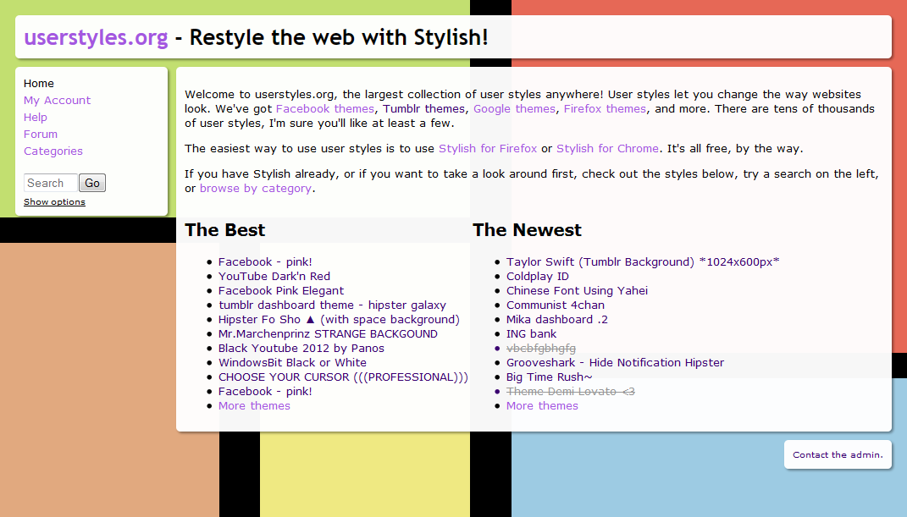Open WindowsBit Black or White style
Viewport: 907px width, 517px height.
292,363
